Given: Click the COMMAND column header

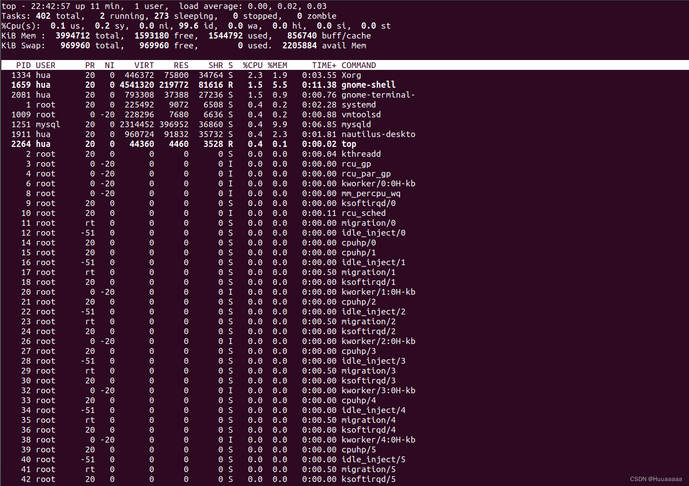Looking at the screenshot, I should (x=359, y=65).
